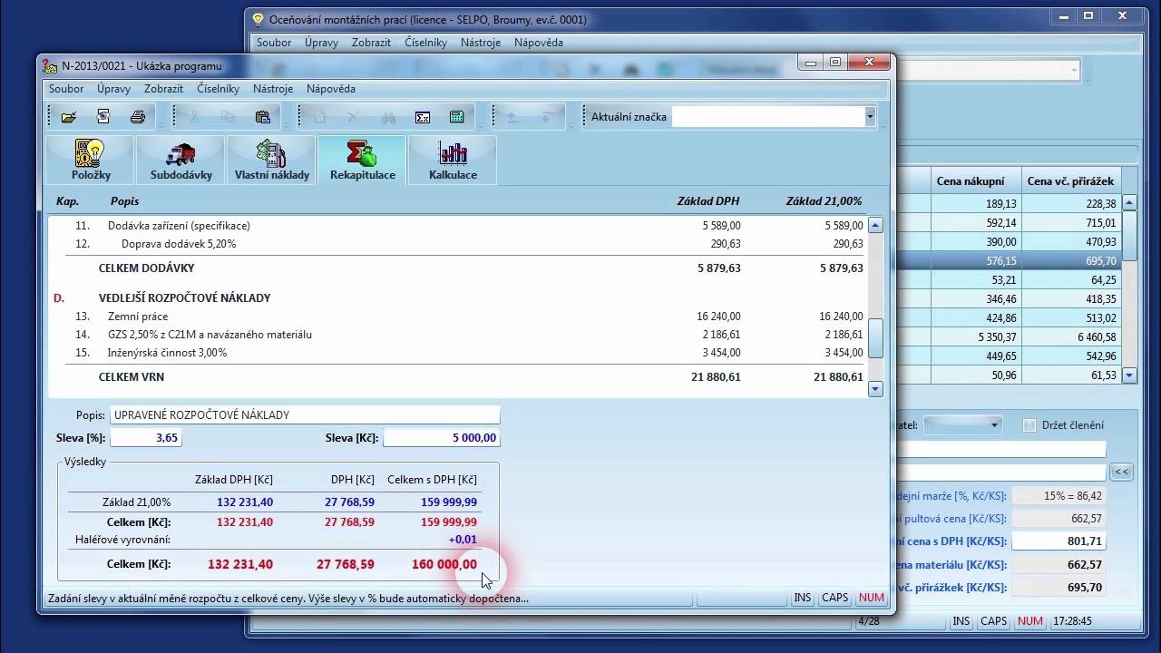Click the recapitulation list scrollbar thumb
1161x653 pixels.
[x=875, y=338]
